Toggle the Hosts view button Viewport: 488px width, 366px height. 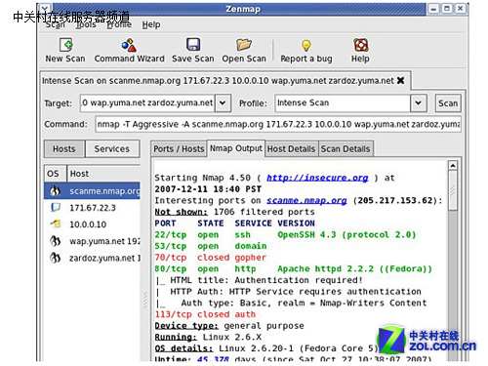pos(64,149)
